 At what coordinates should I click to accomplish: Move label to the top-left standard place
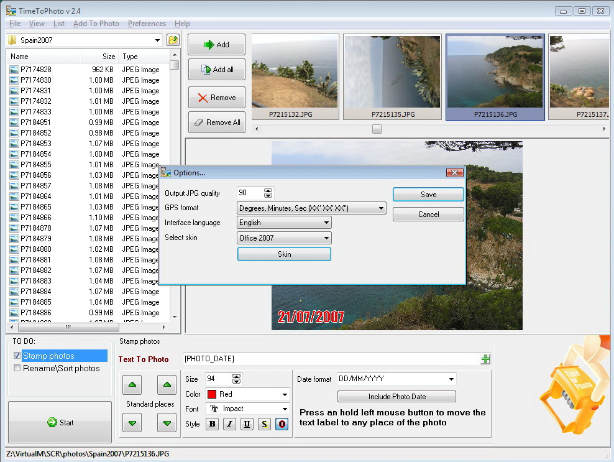click(132, 384)
